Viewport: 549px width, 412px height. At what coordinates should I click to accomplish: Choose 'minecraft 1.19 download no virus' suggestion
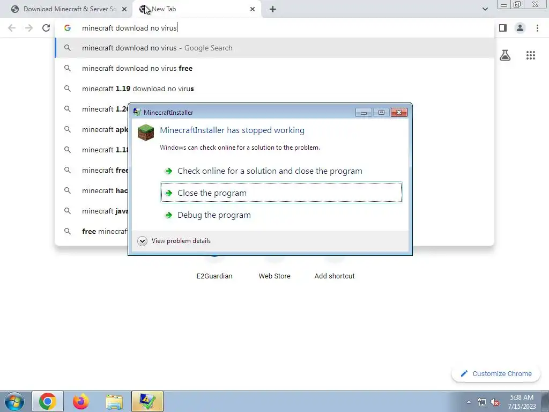[x=274, y=89]
